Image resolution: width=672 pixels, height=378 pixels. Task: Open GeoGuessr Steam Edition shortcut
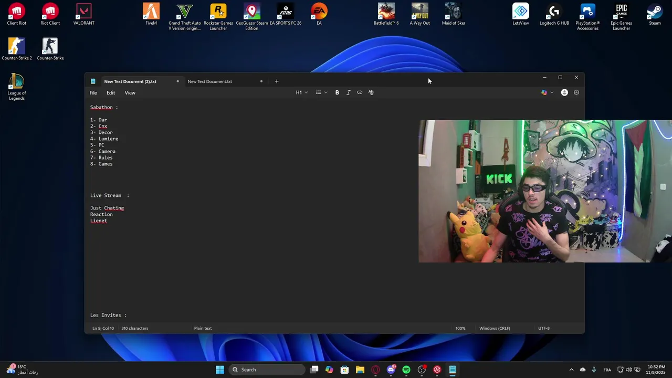(252, 17)
